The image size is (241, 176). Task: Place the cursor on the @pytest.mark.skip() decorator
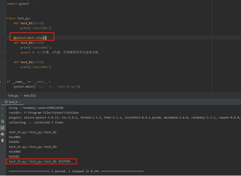pyautogui.click(x=30, y=38)
